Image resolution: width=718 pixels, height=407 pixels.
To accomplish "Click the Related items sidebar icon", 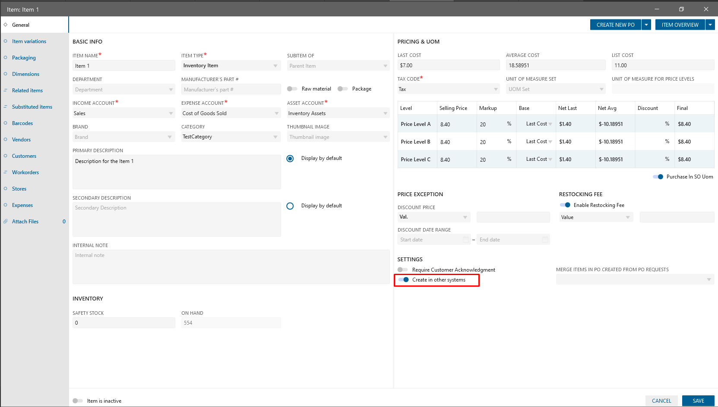I will point(6,91).
